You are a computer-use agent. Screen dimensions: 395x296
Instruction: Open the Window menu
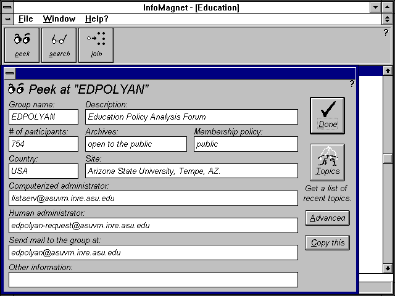[59, 19]
